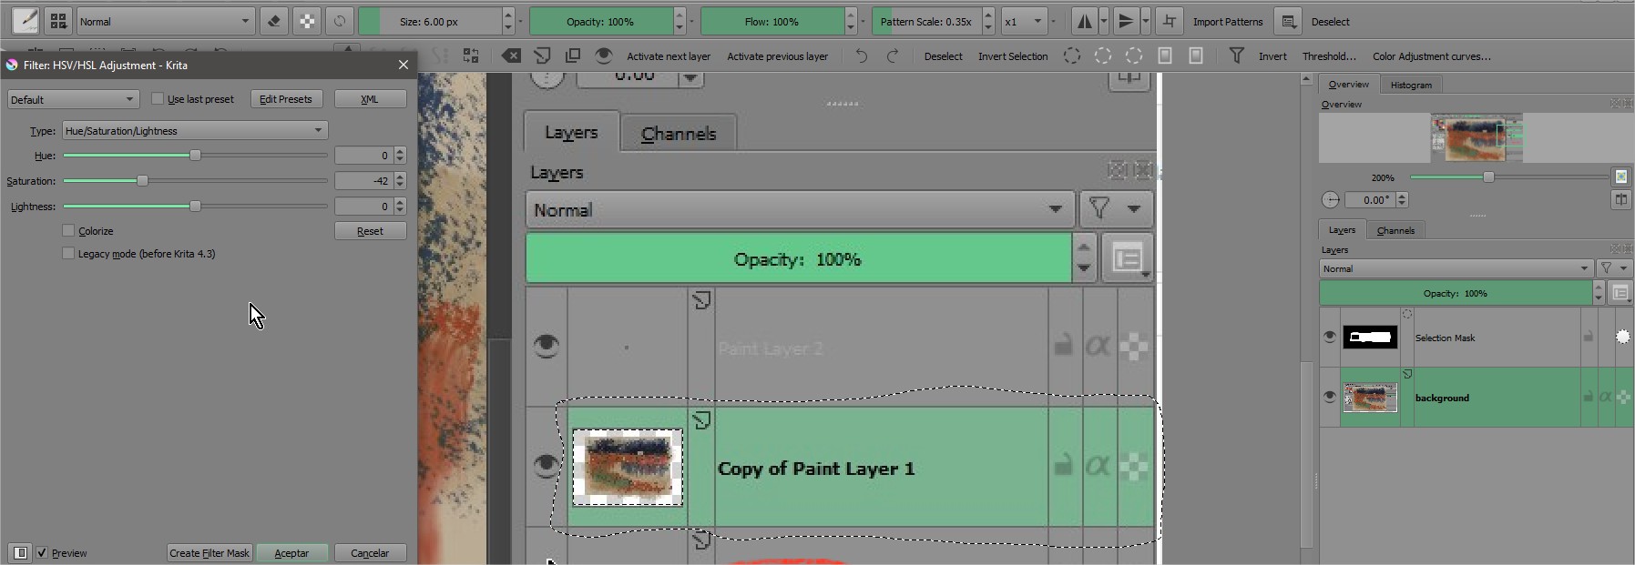Click the filter funnel icon in toolbar
This screenshot has height=565, width=1635.
click(x=1236, y=56)
